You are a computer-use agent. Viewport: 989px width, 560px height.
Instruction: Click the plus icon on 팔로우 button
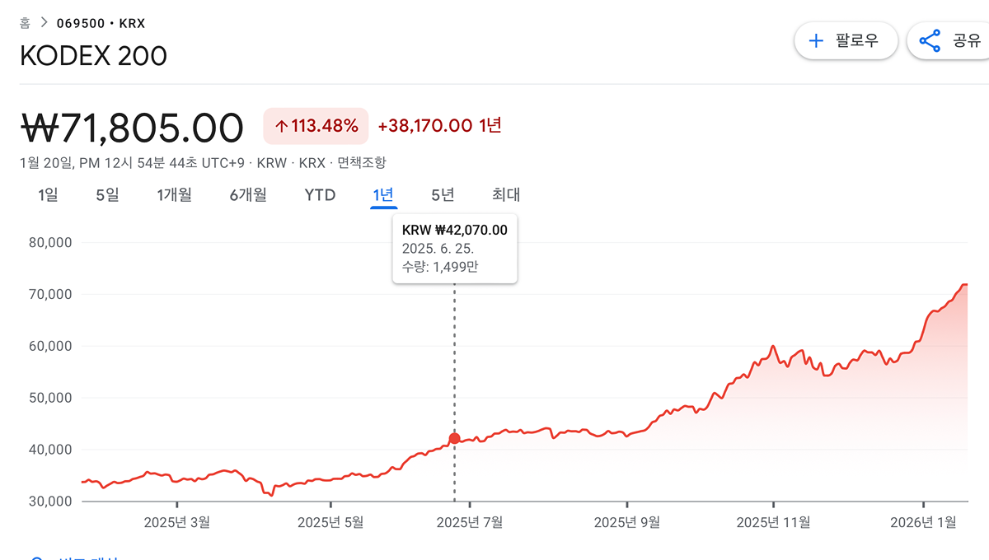(816, 41)
